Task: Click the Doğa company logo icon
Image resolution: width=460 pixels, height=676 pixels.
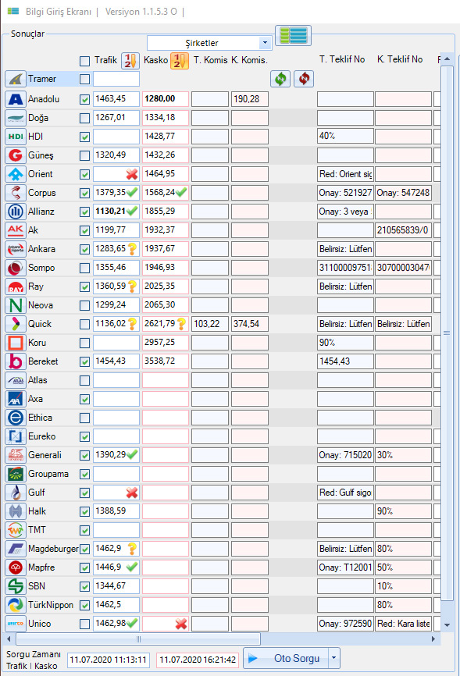Action: pos(16,118)
